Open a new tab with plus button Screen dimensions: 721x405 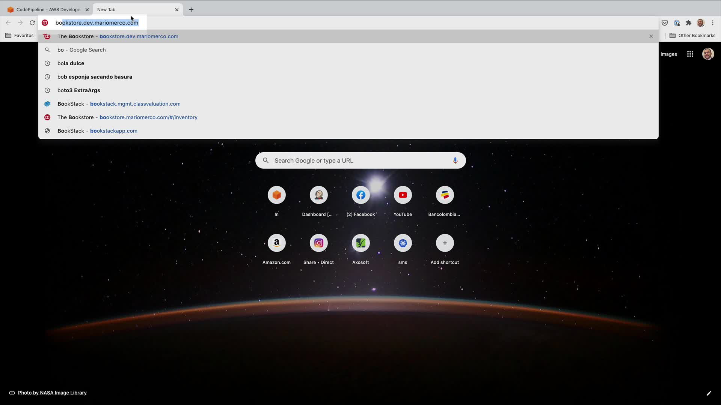[191, 10]
